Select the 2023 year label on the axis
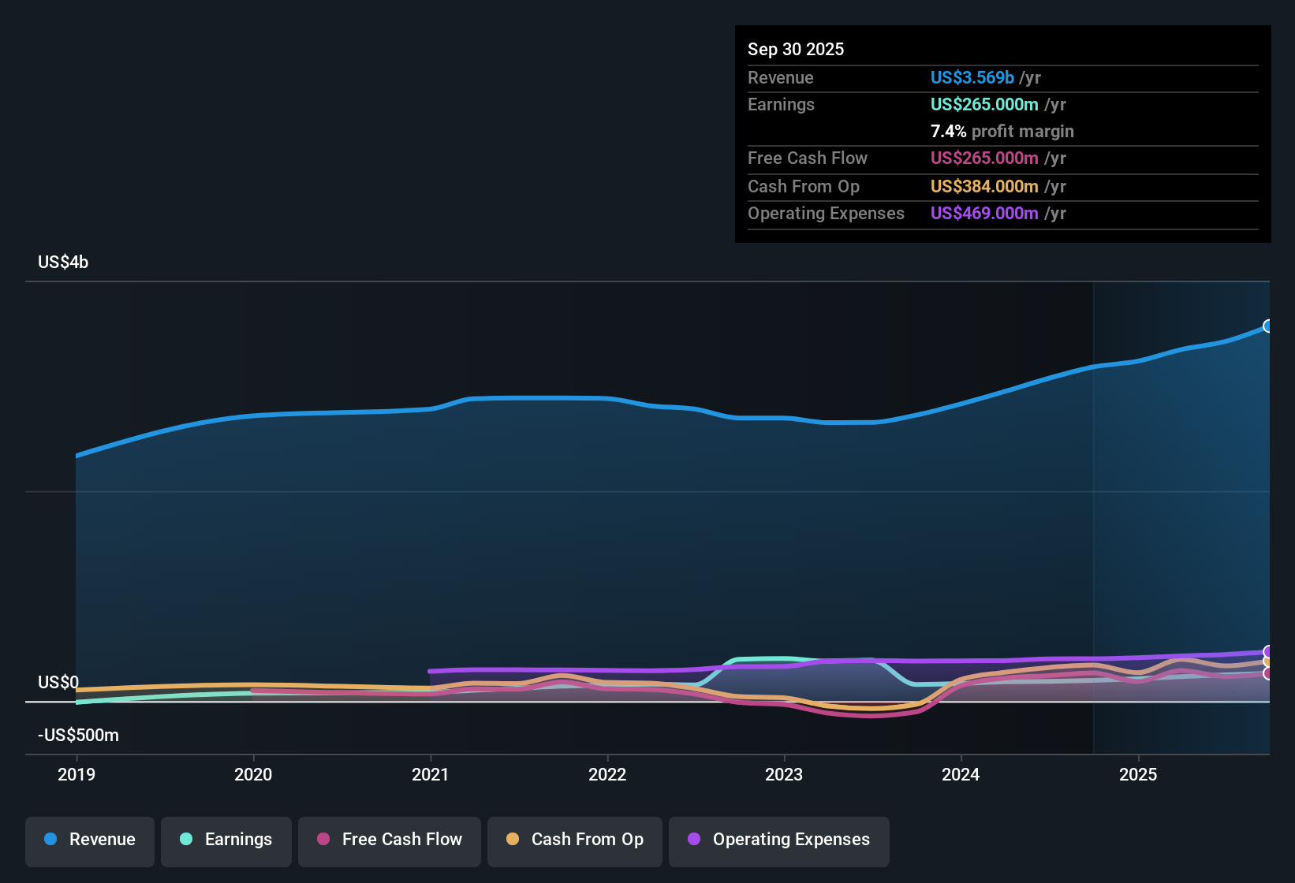Screen dimensions: 1295x883 [784, 775]
